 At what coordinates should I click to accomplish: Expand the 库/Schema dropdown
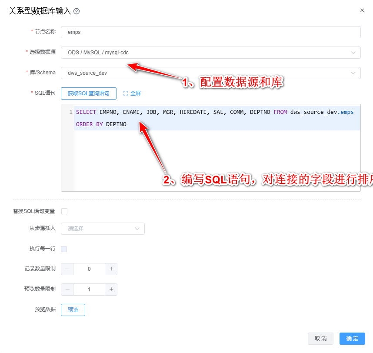point(210,73)
